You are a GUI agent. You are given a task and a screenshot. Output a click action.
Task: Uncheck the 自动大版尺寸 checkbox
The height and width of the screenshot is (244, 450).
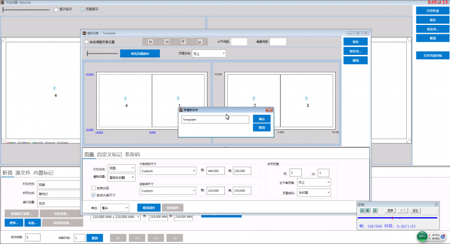(93, 195)
